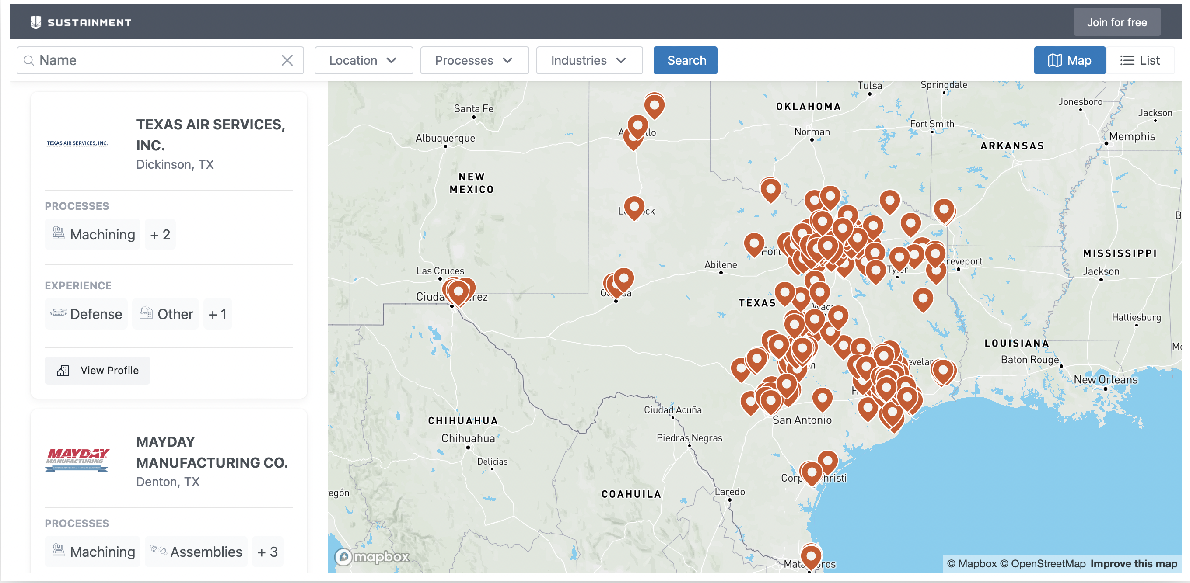Click the map pin west of Shreveport
This screenshot has height=583, width=1190.
click(935, 254)
